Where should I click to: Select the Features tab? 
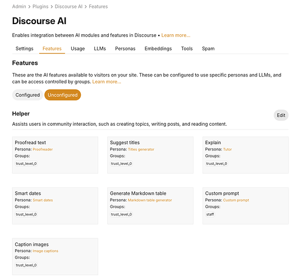[x=52, y=48]
